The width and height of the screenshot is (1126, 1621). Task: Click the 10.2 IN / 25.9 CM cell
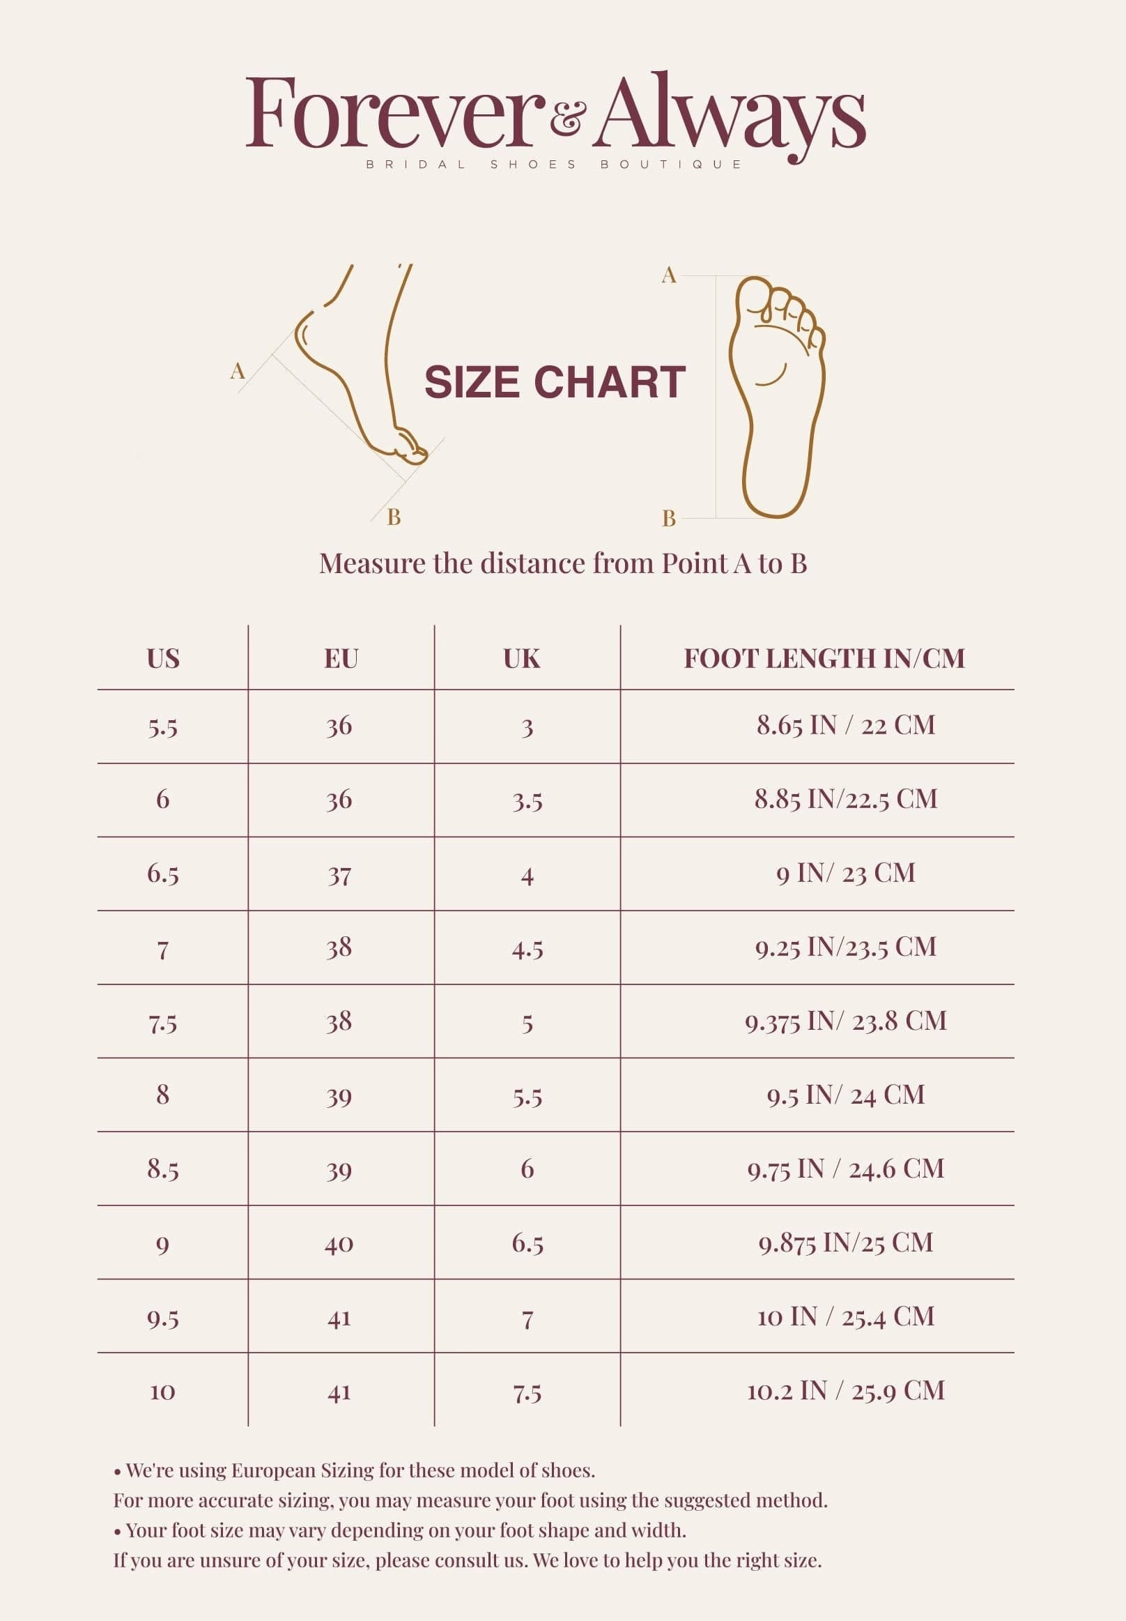845,1391
